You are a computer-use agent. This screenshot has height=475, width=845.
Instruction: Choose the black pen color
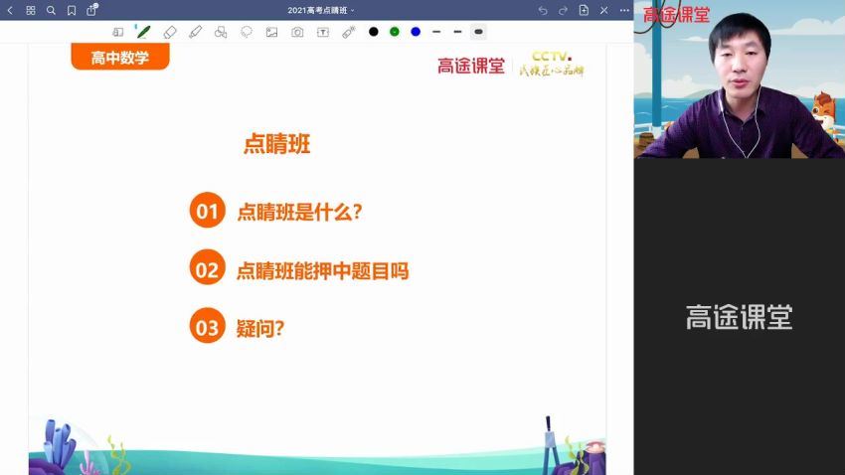[x=374, y=32]
